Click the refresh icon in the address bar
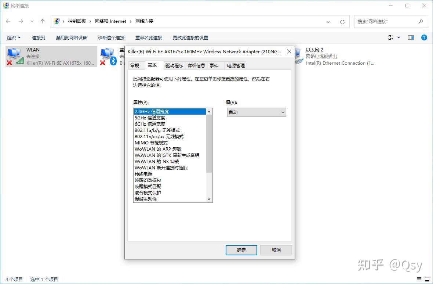The width and height of the screenshot is (433, 284). [x=342, y=21]
